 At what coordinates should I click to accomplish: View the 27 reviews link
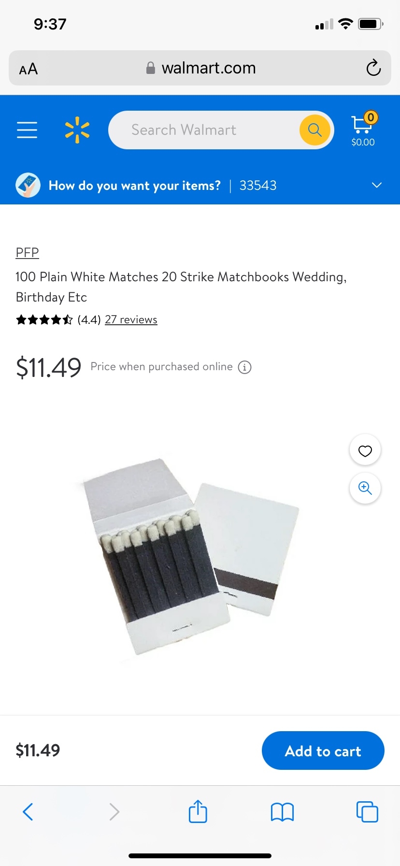131,320
